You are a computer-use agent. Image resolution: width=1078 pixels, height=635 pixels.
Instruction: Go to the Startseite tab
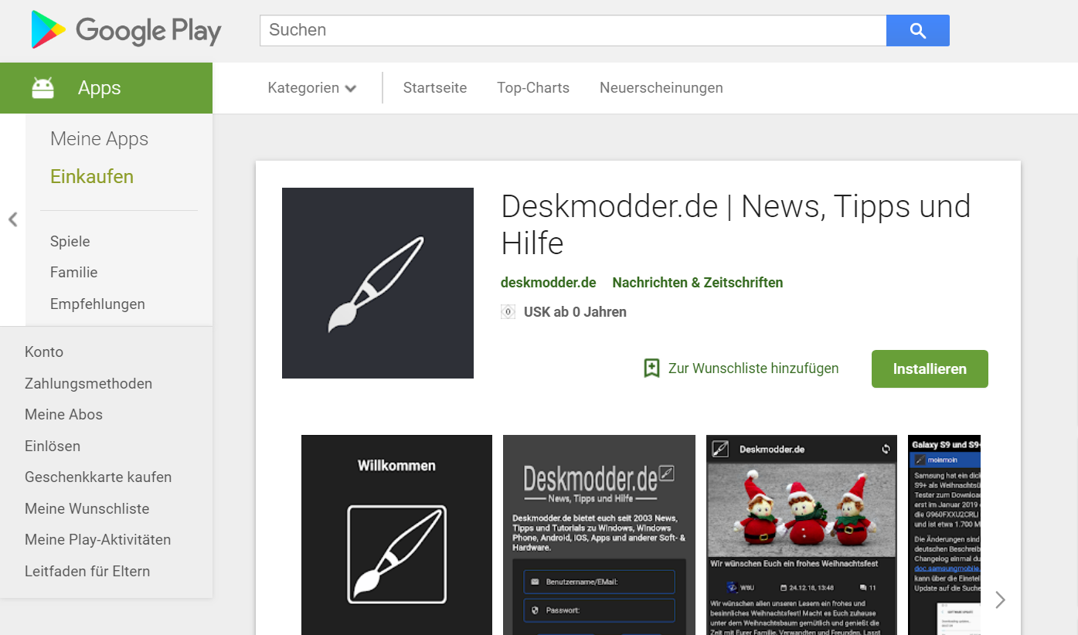(x=435, y=88)
